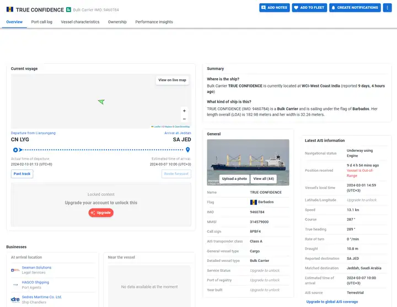Zoom in on the voyage map
The height and width of the screenshot is (307, 397).
184,111
